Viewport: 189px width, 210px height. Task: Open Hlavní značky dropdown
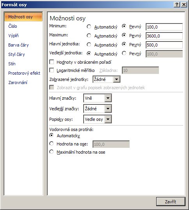point(108,98)
